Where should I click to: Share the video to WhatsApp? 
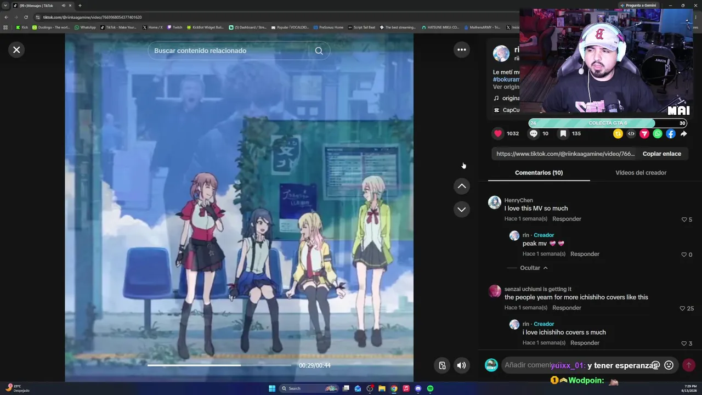(x=658, y=134)
